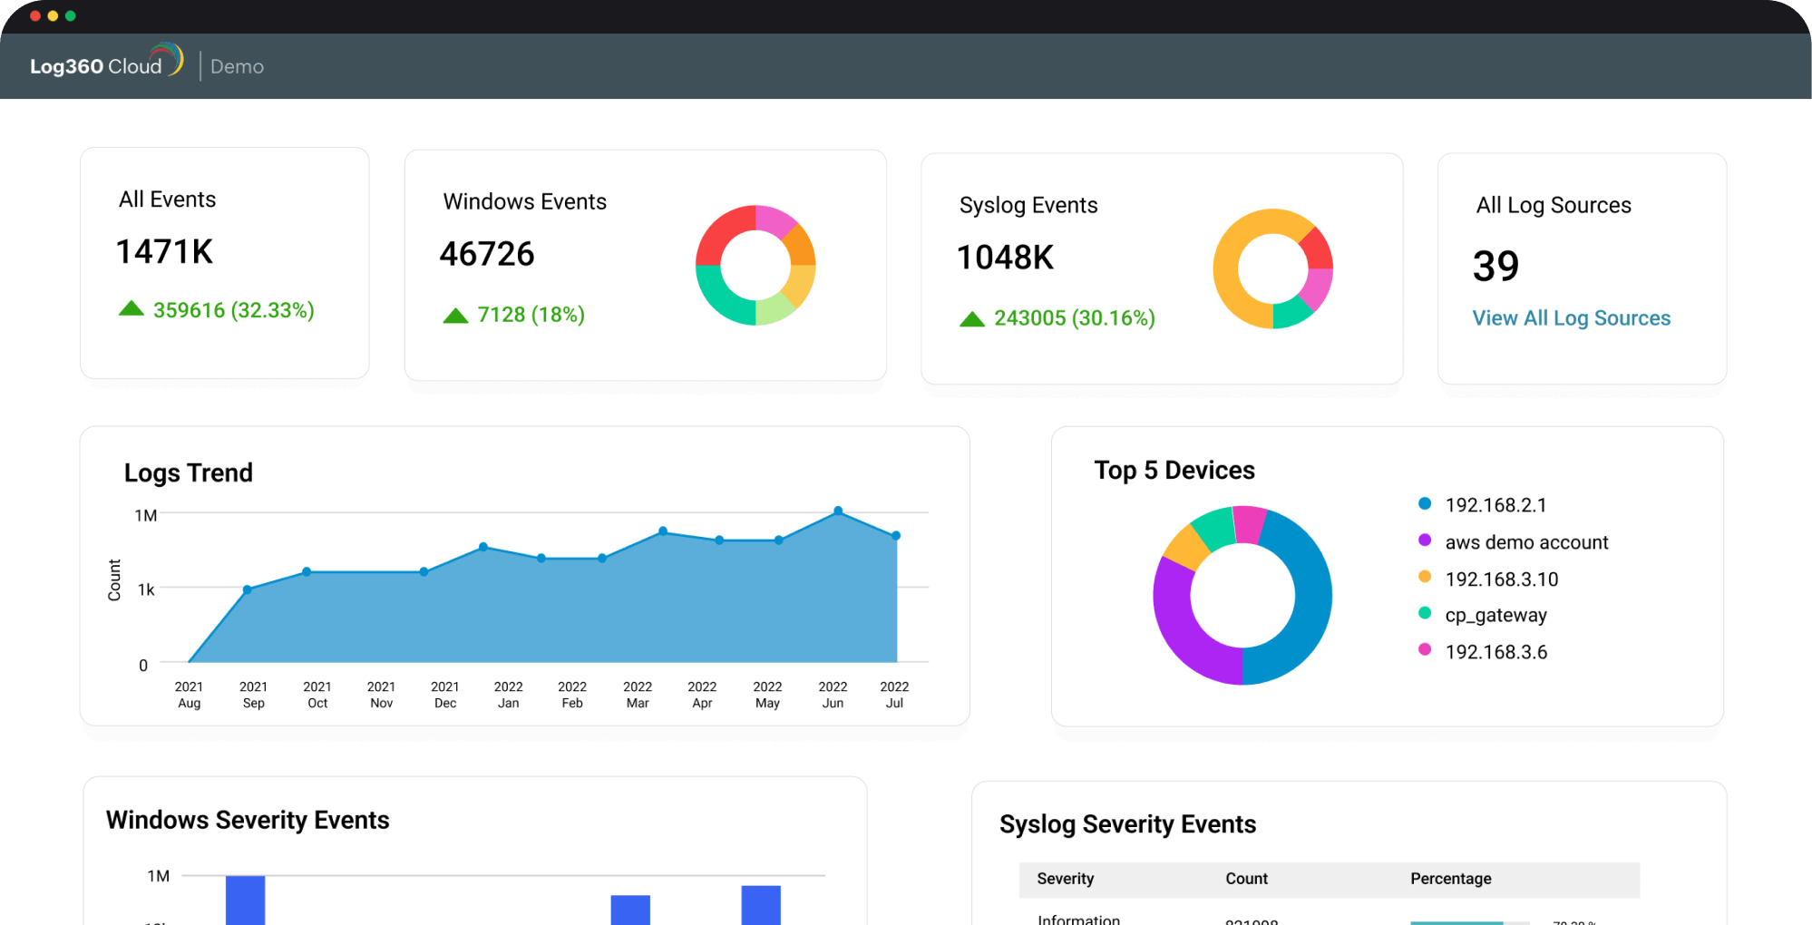Select the Demo workspace label
This screenshot has height=925, width=1812.
coord(237,65)
